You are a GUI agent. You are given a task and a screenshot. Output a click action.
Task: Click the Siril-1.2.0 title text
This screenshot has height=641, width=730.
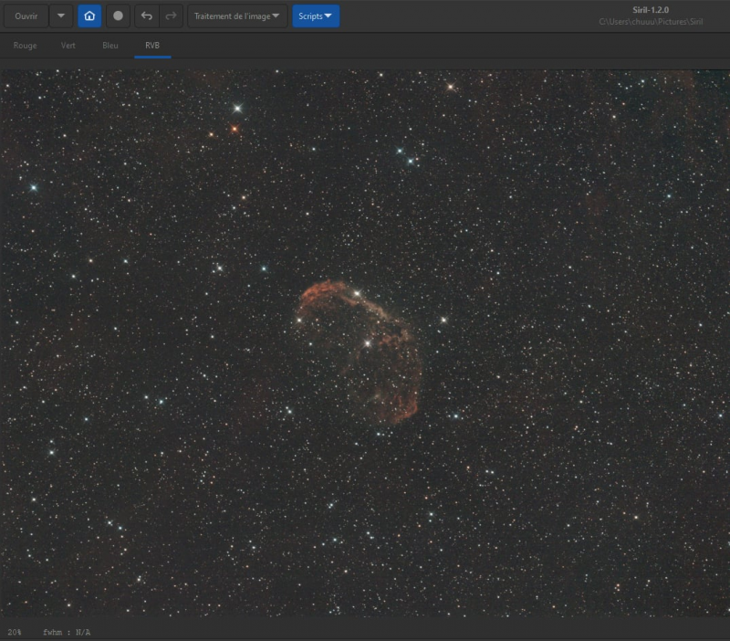pos(651,10)
